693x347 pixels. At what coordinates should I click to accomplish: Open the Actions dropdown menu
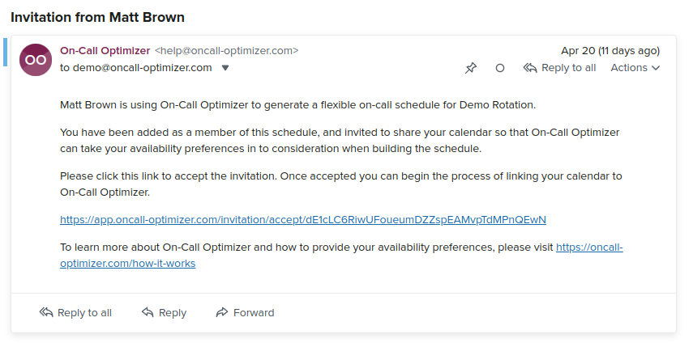pos(635,68)
